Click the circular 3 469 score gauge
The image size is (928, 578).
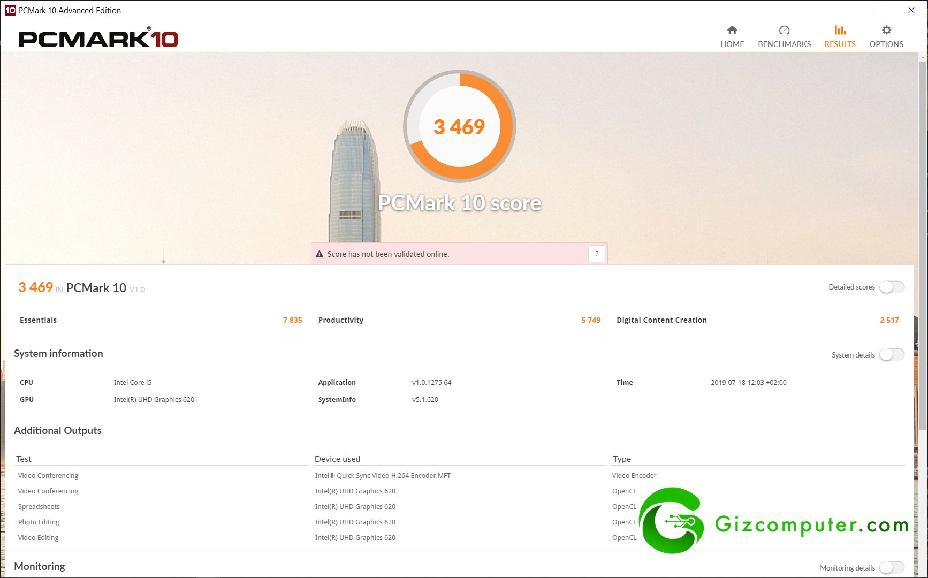click(x=460, y=126)
